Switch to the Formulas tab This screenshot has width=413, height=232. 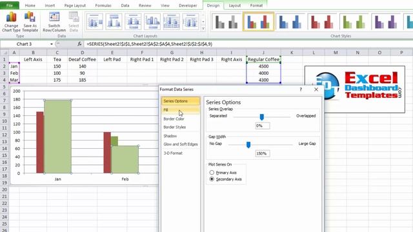point(103,5)
